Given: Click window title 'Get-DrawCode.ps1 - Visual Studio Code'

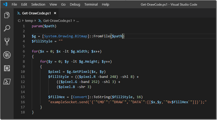Looking at the screenshot, I should coord(169,5).
